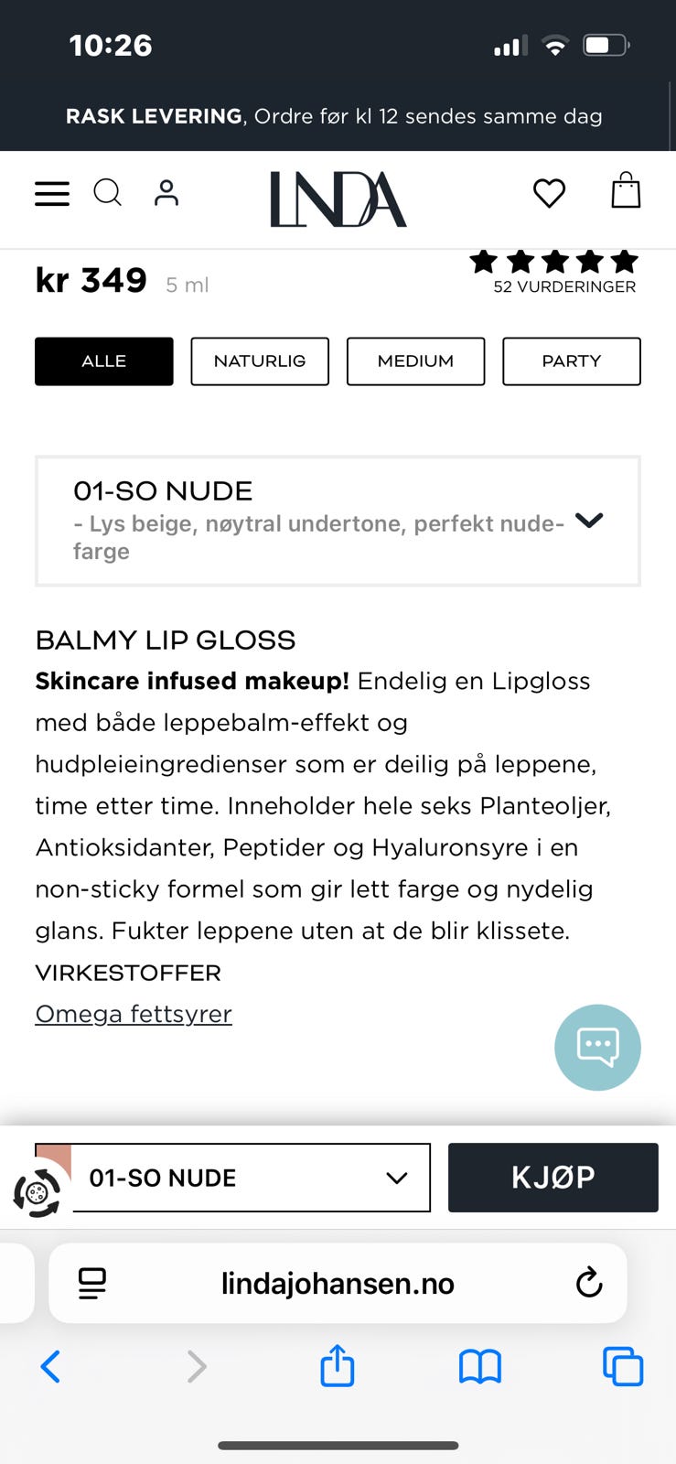
Task: Open the chat bubble widget
Action: (597, 1047)
